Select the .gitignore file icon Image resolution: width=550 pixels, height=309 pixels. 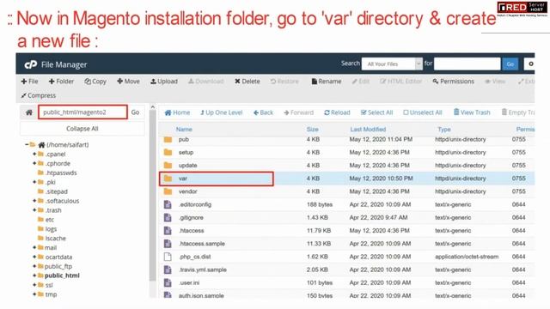[x=168, y=217]
